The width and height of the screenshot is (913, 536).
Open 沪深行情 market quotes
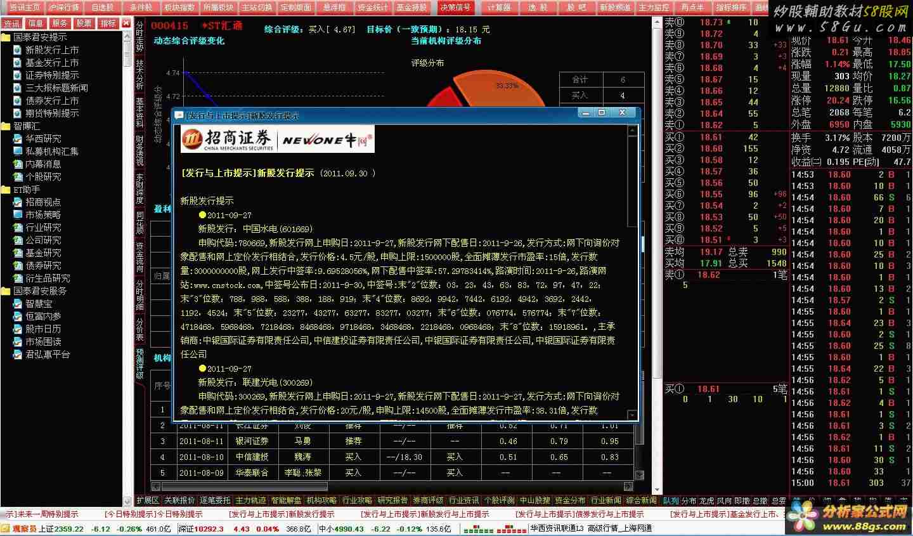[64, 8]
